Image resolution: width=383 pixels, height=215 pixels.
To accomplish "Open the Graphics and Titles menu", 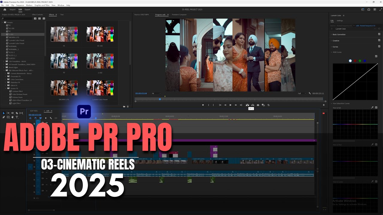I will 42,5.
